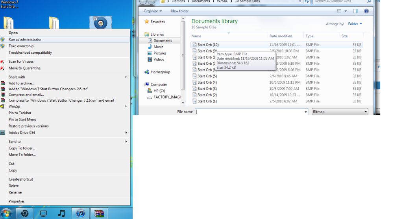Viewport: 403px width, 219px height.
Task: Open the Chrome taskbar icon
Action: (x=25, y=214)
